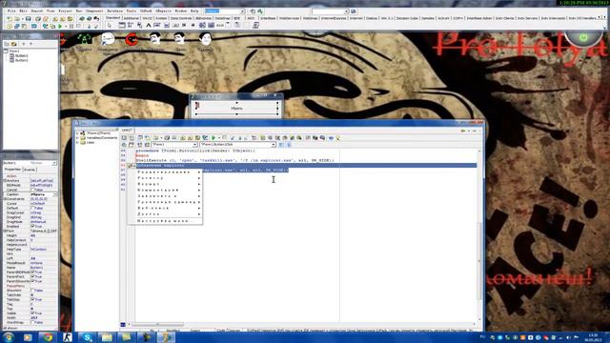Toggle the Enabled property checkbox

pos(32,227)
